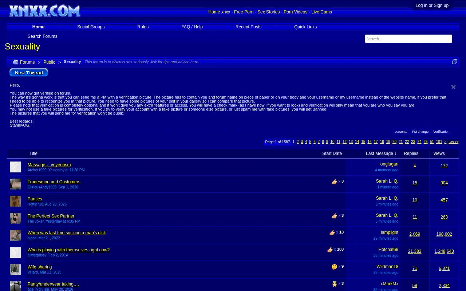Open thread Wife sharing

tap(40, 267)
